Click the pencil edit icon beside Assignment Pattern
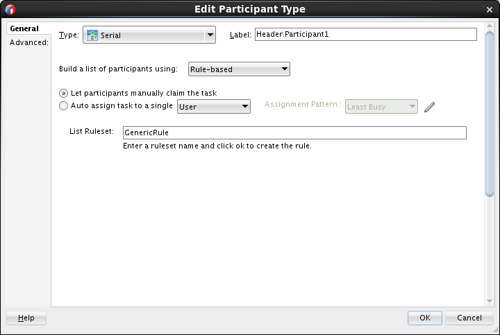 (429, 107)
